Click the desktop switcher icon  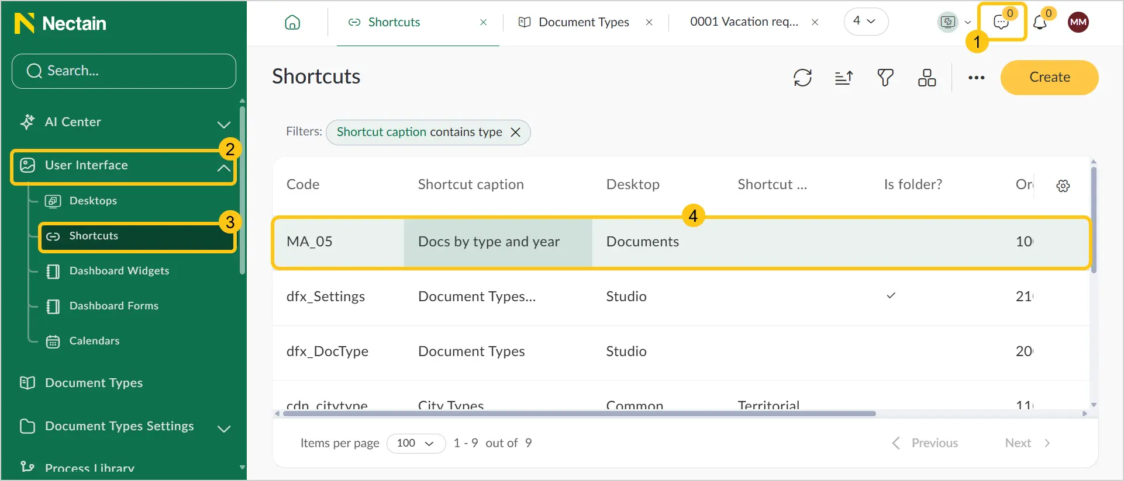(x=948, y=22)
